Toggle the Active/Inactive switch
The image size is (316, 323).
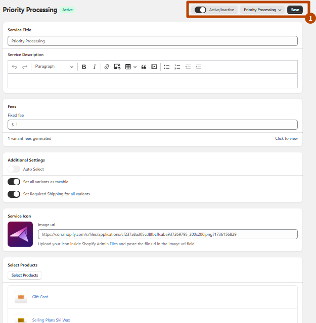(200, 10)
